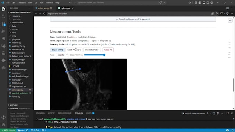
Task: Switch to the spine_app.py editor tab
Action: (44, 8)
